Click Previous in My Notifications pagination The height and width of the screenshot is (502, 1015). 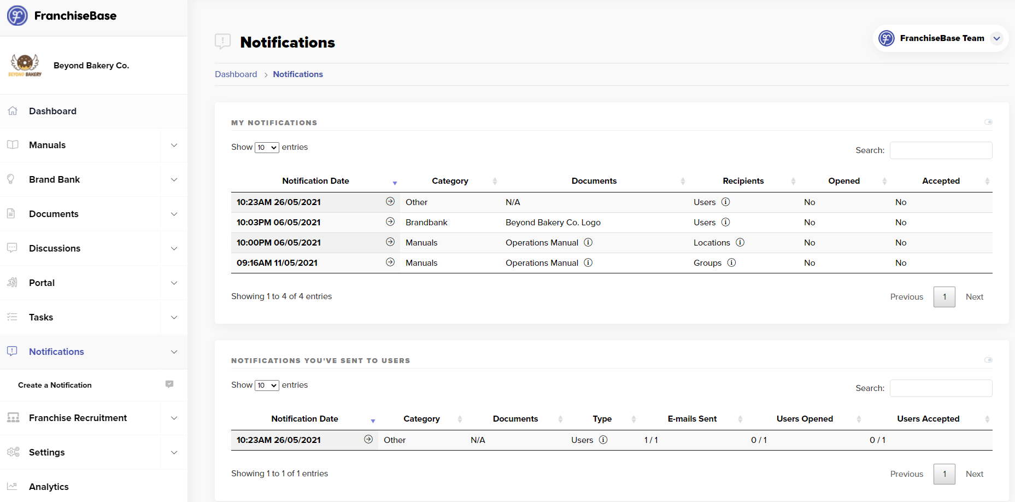(x=906, y=297)
